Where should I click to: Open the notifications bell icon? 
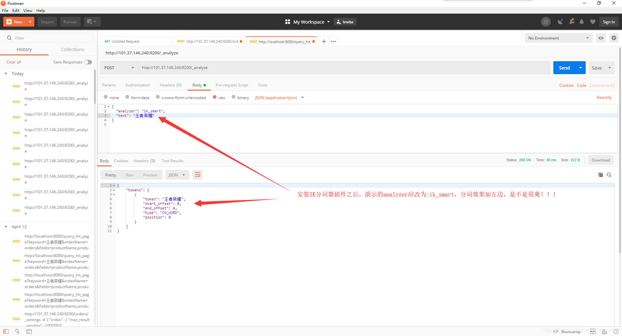(x=582, y=22)
